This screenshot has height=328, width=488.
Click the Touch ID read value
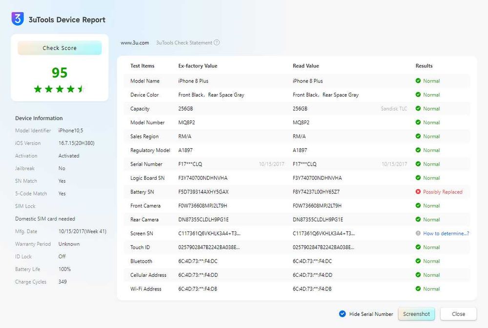tap(324, 247)
